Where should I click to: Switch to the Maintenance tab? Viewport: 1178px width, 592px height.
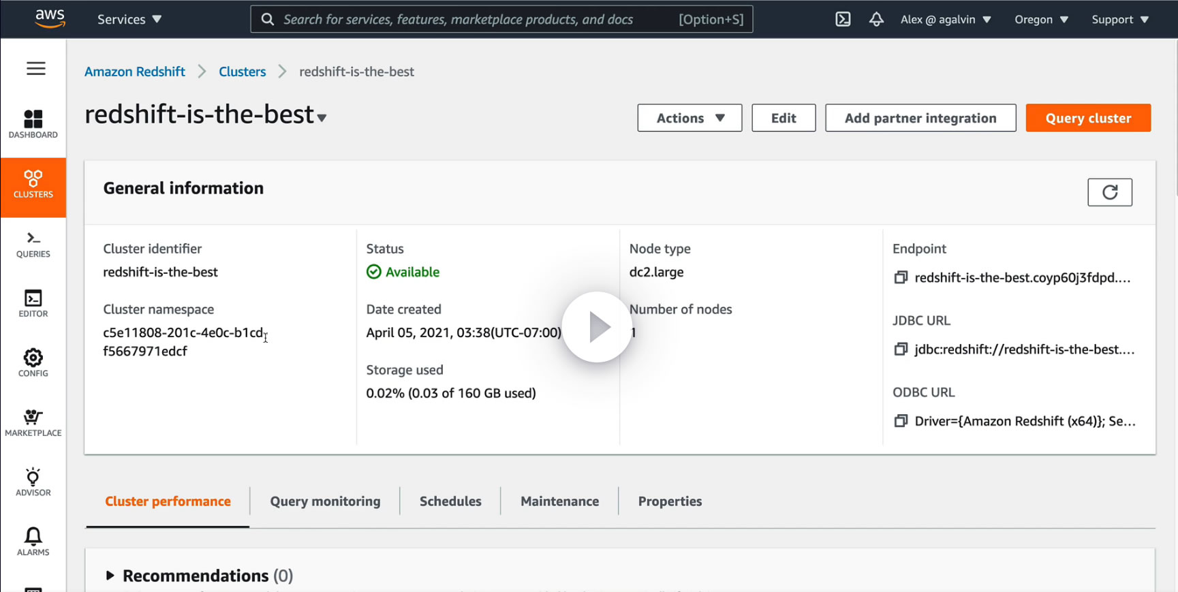[x=559, y=501]
